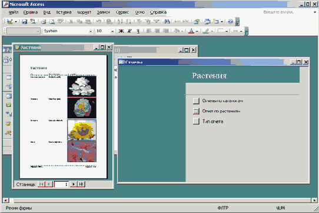319x213 pixels.
Task: Click the font color A swatch
Action: click(x=191, y=31)
